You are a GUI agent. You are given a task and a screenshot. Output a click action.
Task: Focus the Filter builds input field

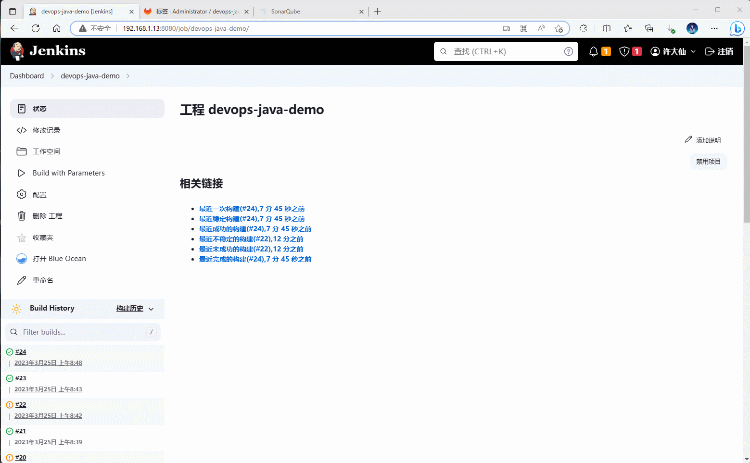coord(83,332)
